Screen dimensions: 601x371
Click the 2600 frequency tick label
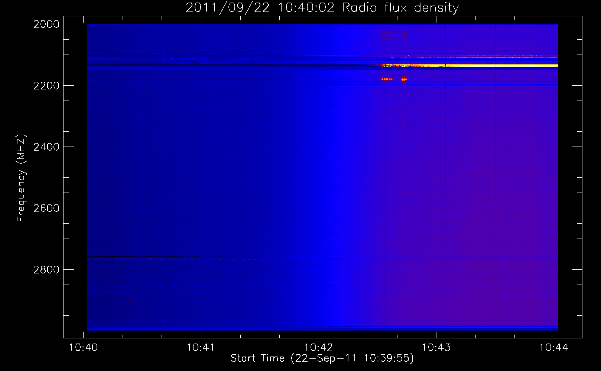coord(46,208)
